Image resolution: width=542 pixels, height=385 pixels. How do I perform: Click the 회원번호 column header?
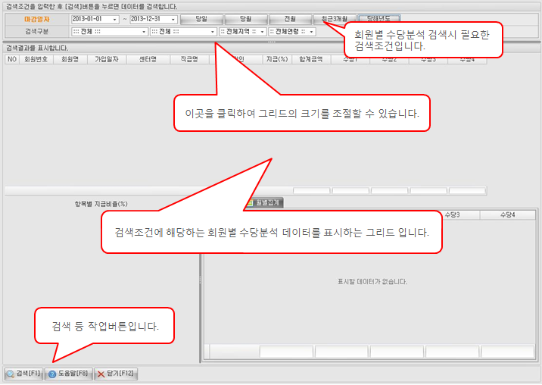tap(36, 60)
